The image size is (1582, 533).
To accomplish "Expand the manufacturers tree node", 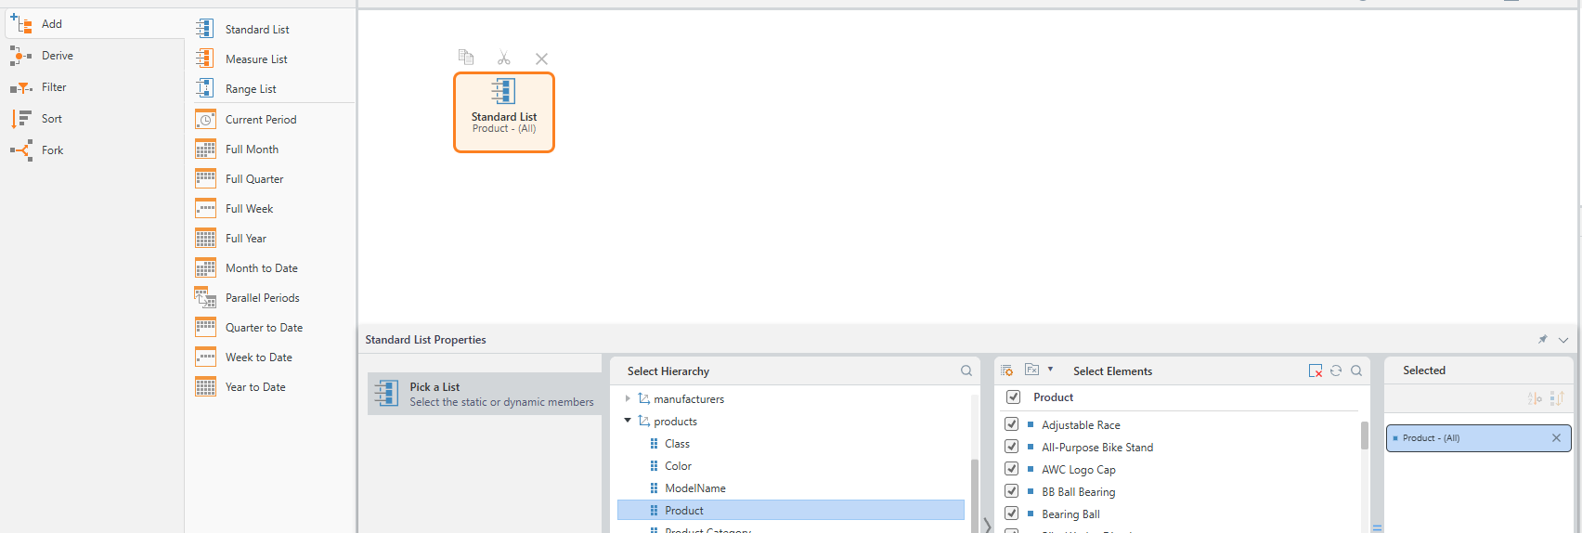I will (628, 399).
